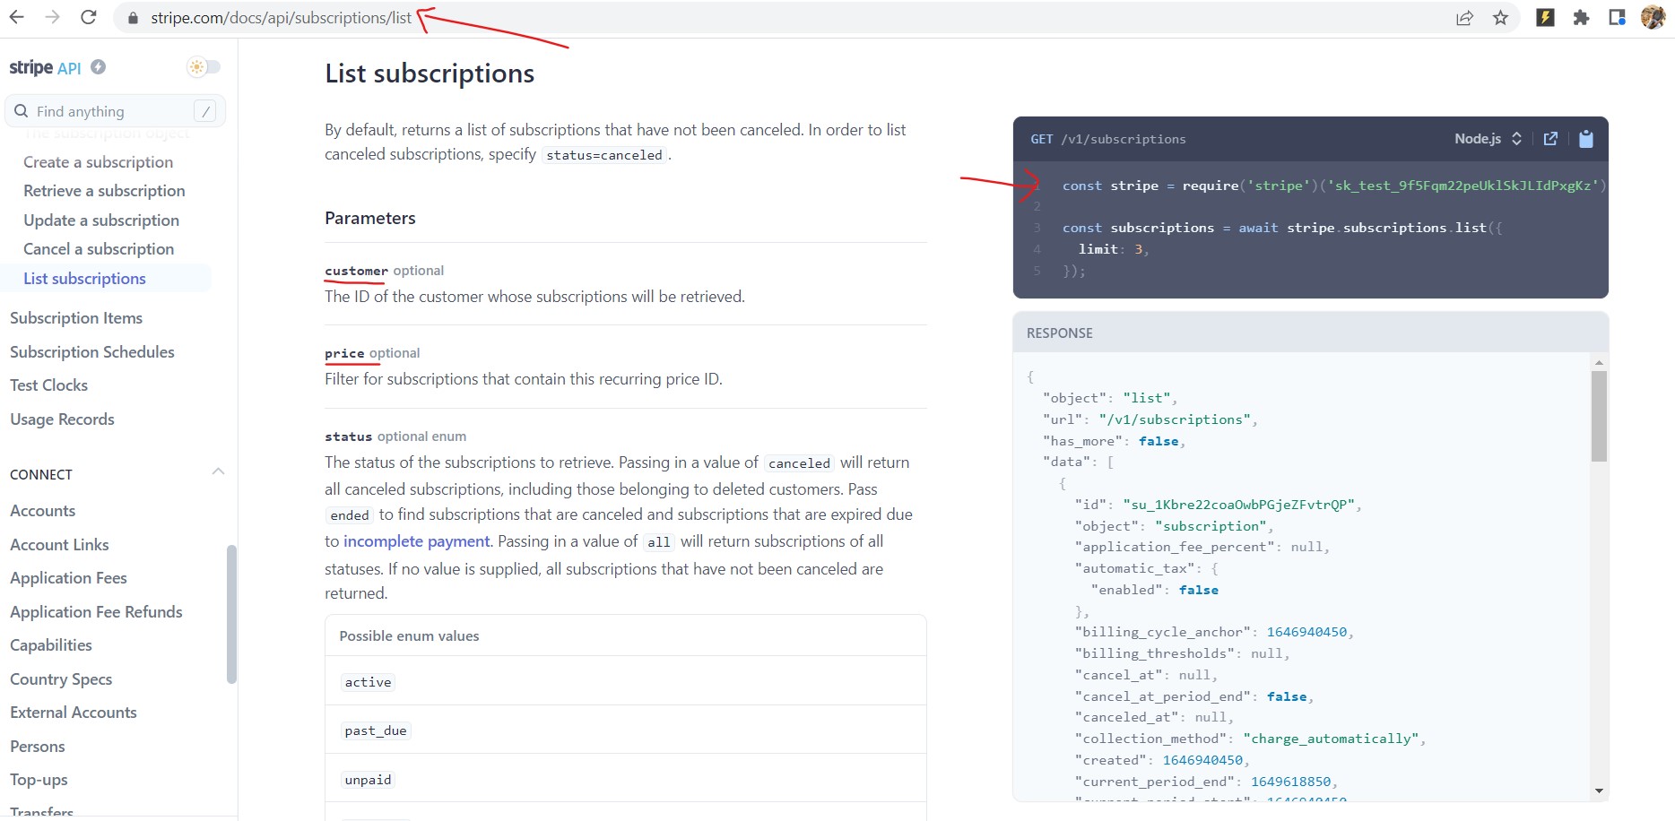Open Retrieve a subscription in sidebar

(104, 191)
